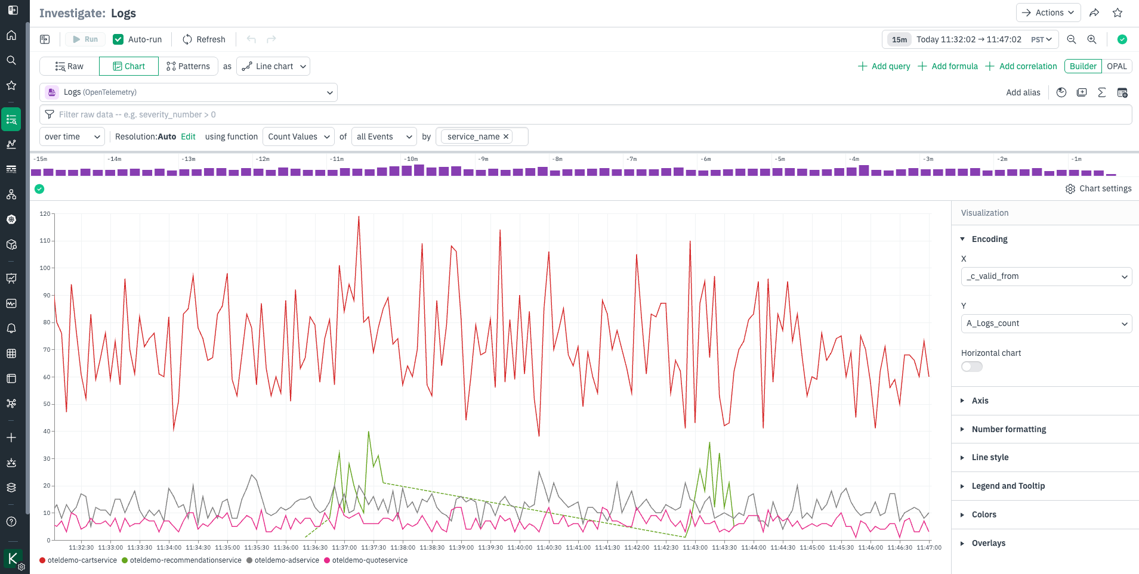The image size is (1139, 574).
Task: Click the Edit resolution link
Action: [x=188, y=136]
